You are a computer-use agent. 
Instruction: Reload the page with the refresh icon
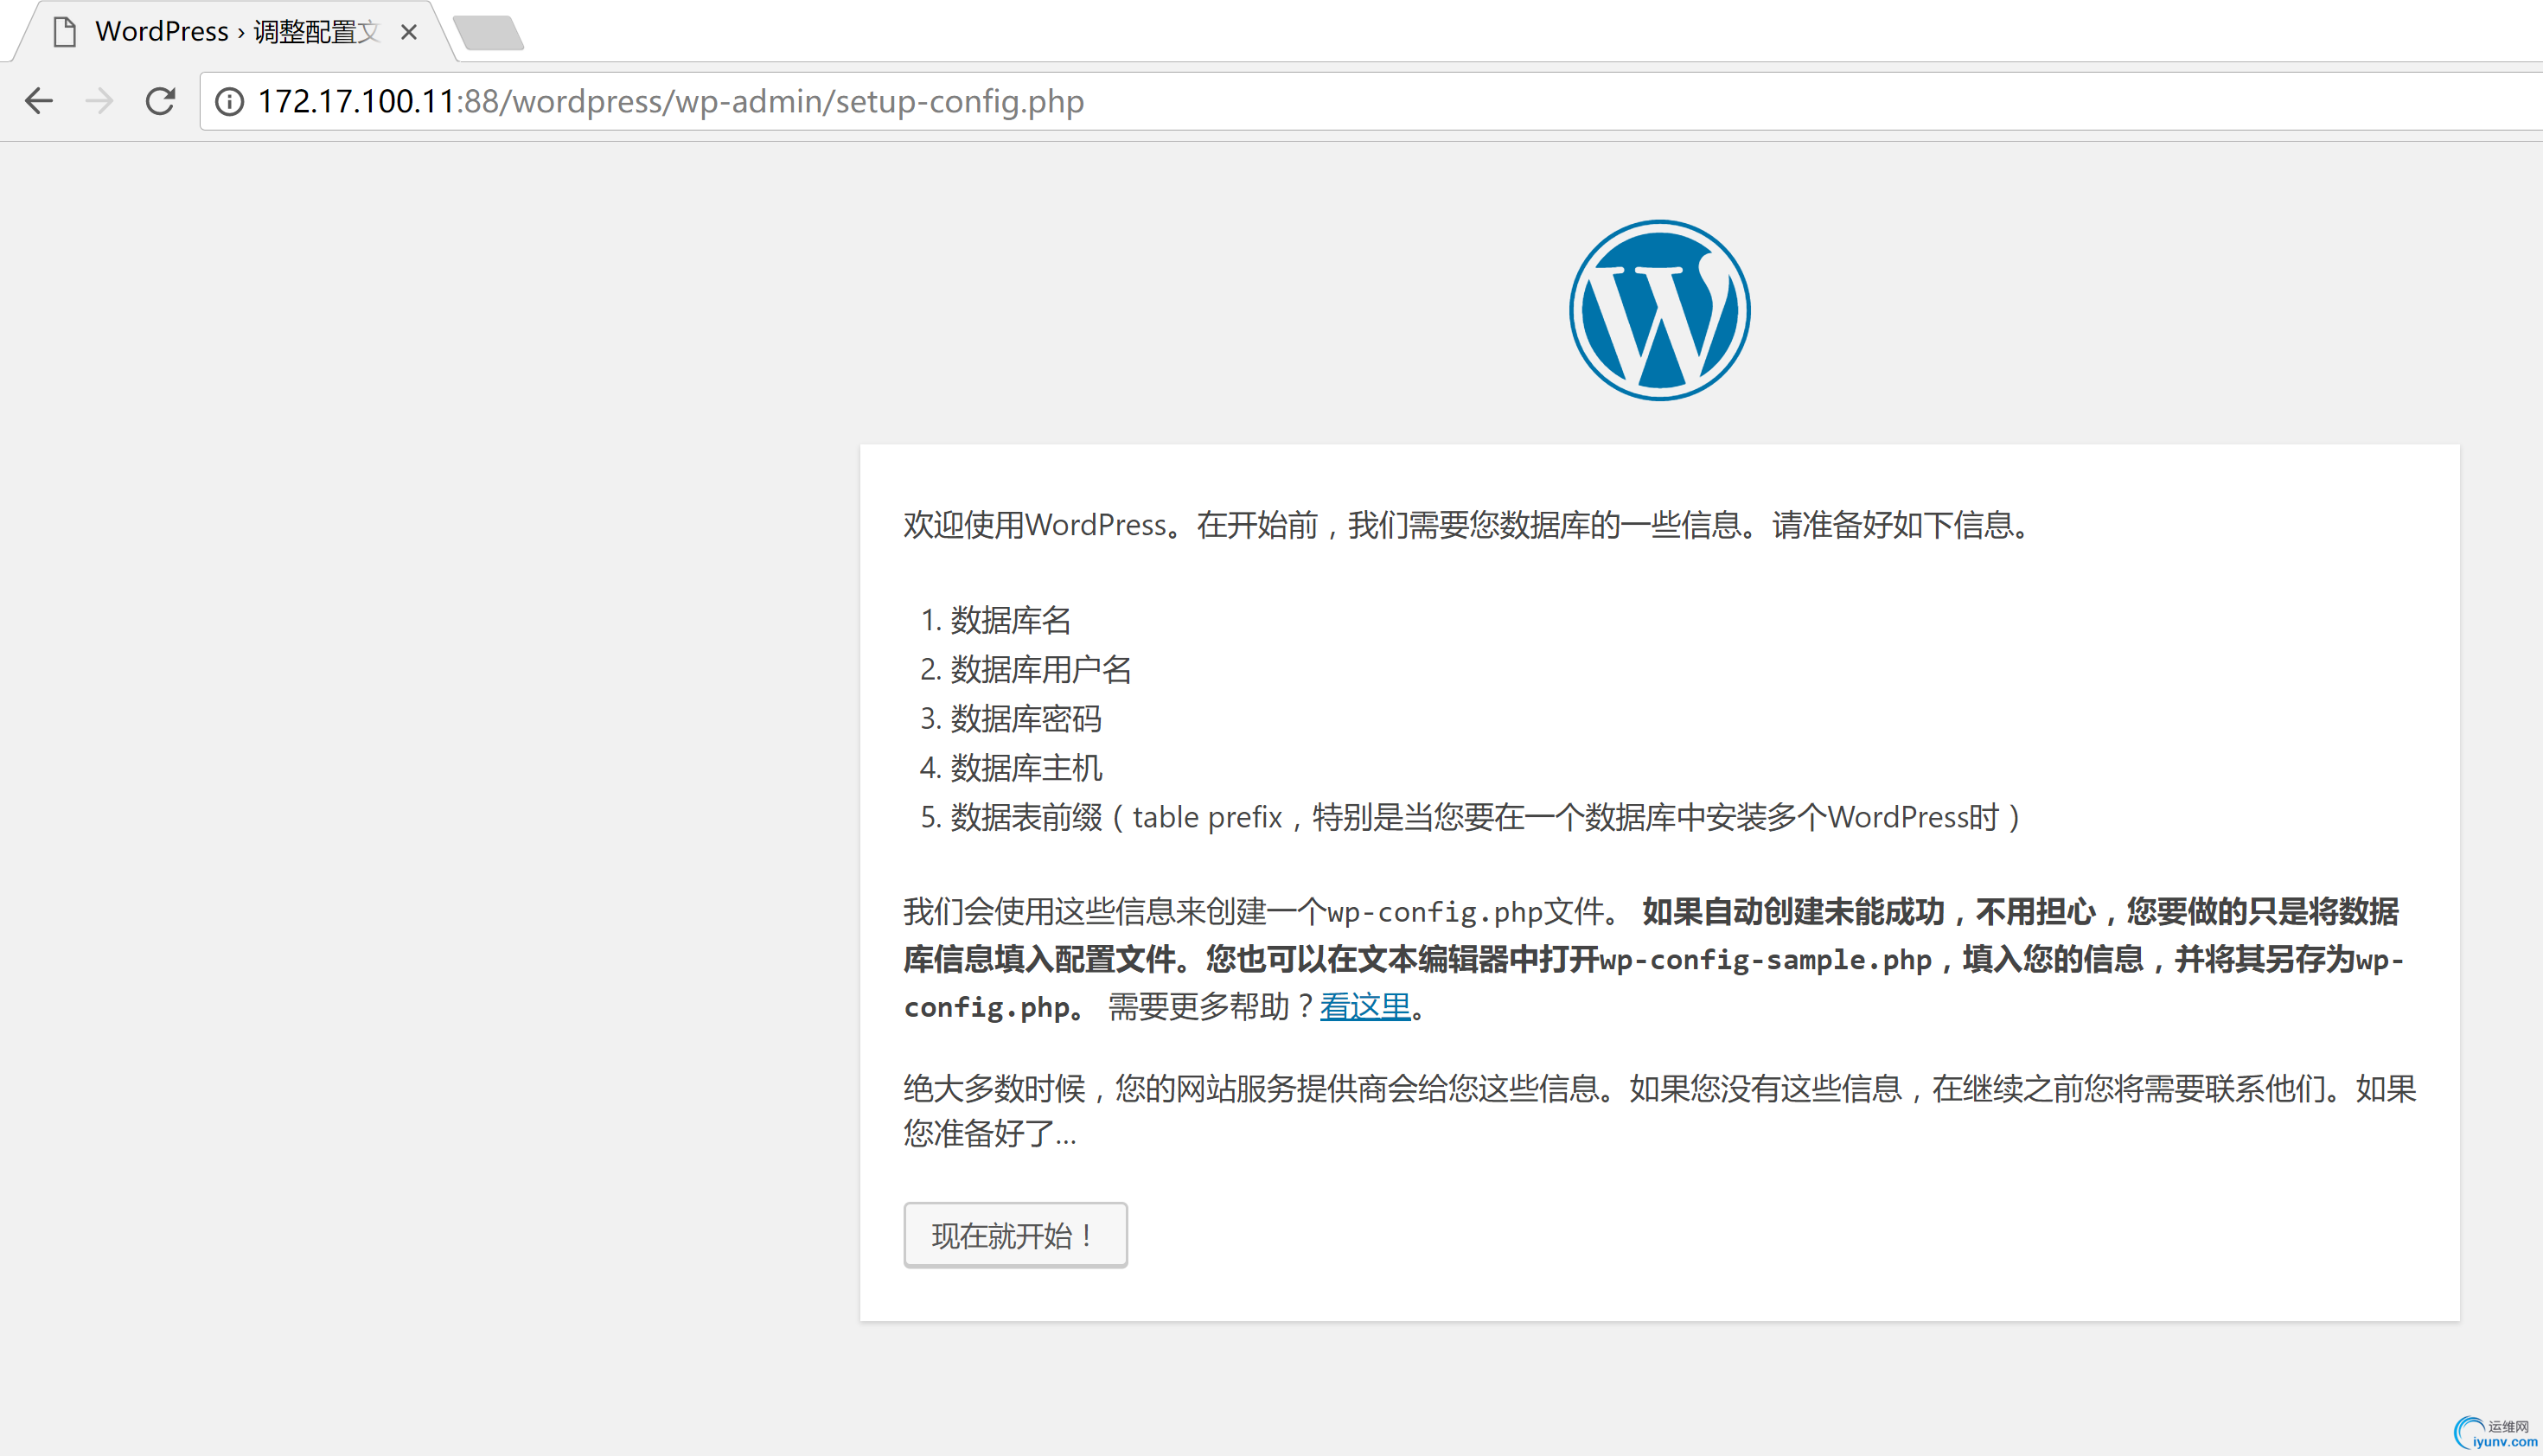(x=160, y=101)
